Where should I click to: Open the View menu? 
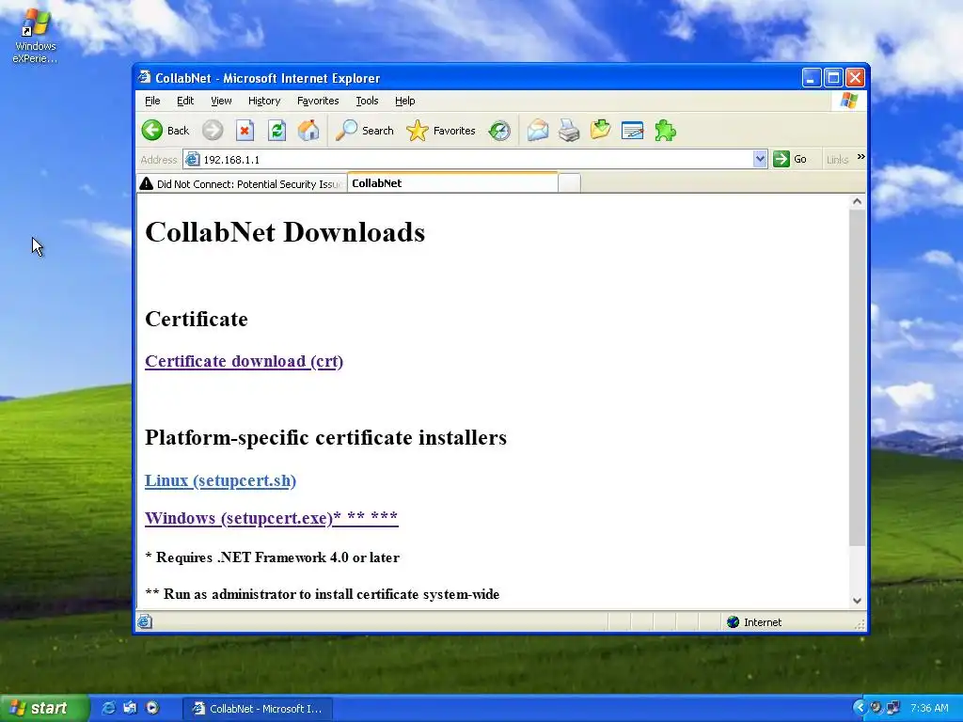pyautogui.click(x=221, y=101)
